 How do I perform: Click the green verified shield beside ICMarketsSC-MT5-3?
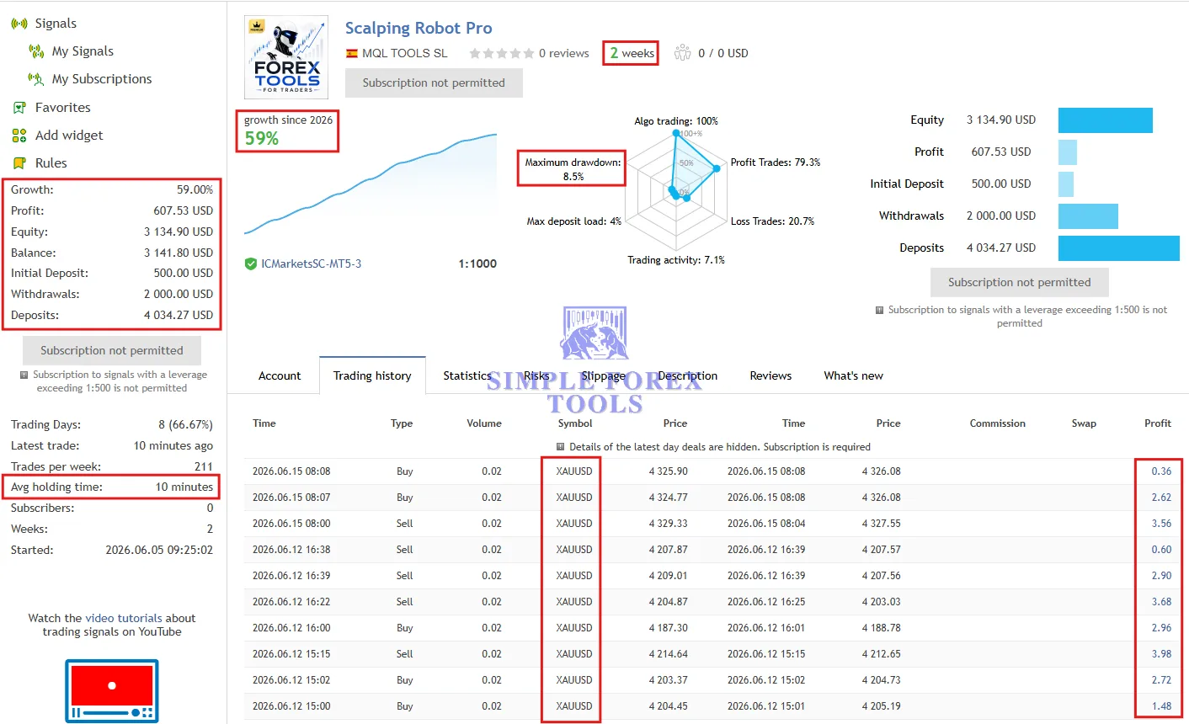tap(251, 264)
